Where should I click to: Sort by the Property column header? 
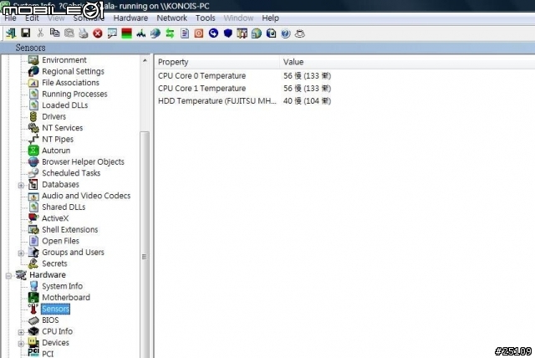click(x=217, y=62)
